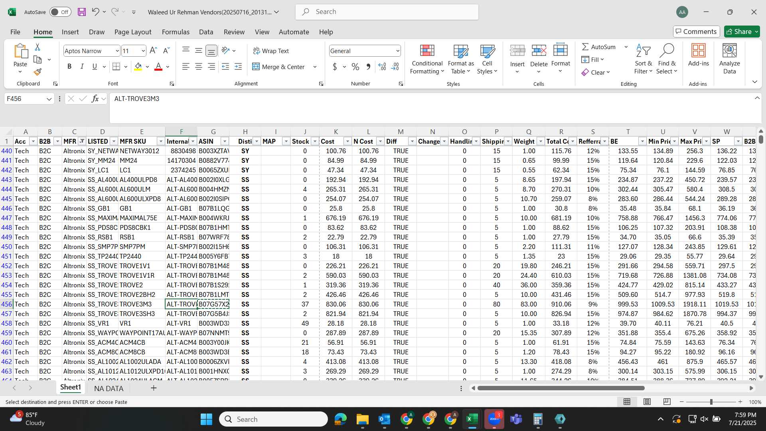The width and height of the screenshot is (766, 431).
Task: Switch to Review ribbon tab
Action: click(234, 32)
